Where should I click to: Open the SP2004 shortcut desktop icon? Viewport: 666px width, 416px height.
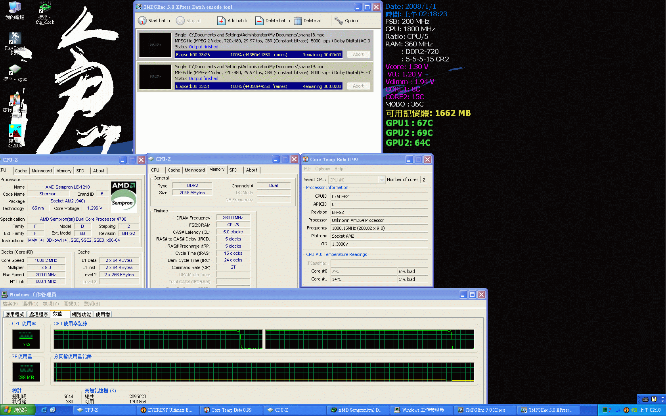click(x=15, y=136)
